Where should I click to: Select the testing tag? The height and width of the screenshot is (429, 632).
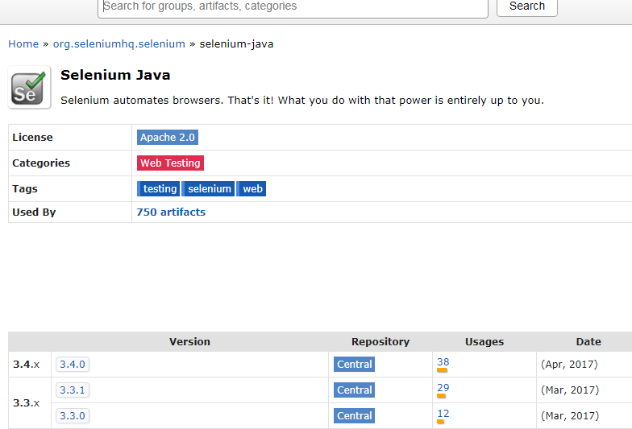[158, 188]
